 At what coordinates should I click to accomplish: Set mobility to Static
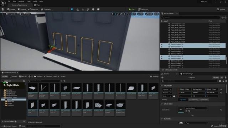click(183, 100)
